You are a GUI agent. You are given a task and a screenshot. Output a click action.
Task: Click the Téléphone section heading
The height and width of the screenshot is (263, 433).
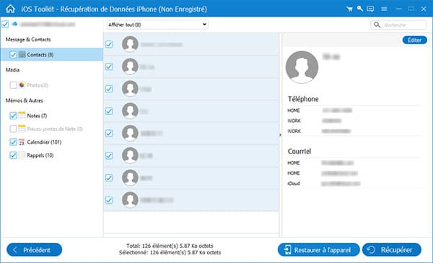pos(303,99)
